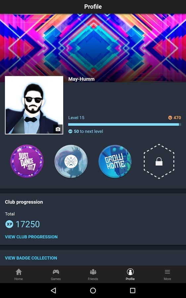Tap the camera icon on avatar
The height and width of the screenshot is (298, 186).
tap(58, 129)
